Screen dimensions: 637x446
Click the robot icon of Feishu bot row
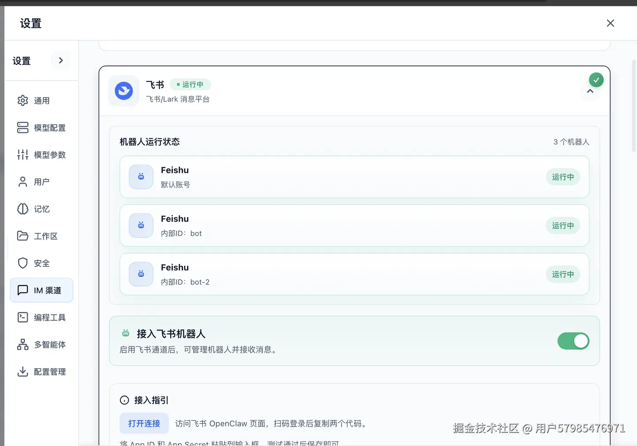(141, 226)
